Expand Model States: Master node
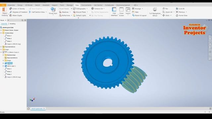The image size is (212, 119). (1, 30)
